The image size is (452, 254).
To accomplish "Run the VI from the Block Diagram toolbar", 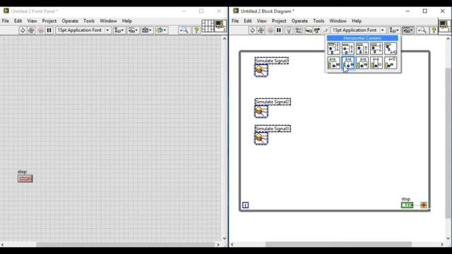I will 252,30.
